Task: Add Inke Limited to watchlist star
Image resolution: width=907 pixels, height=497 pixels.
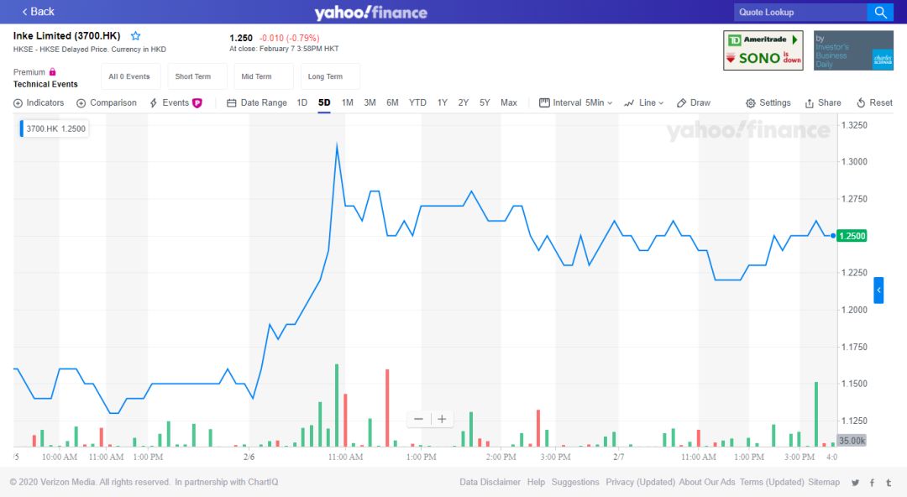Action: click(x=135, y=36)
